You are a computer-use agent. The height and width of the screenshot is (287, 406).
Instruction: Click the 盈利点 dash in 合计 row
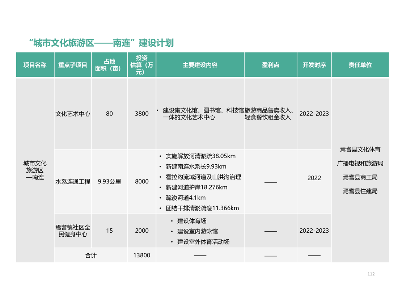[271, 256]
